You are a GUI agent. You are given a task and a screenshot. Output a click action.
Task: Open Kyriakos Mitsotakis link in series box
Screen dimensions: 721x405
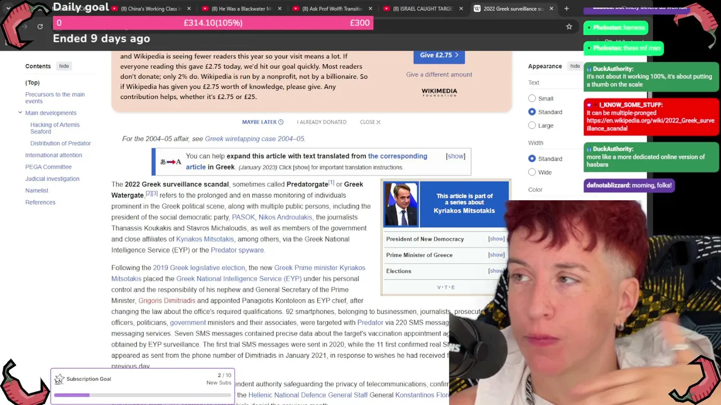pyautogui.click(x=464, y=211)
